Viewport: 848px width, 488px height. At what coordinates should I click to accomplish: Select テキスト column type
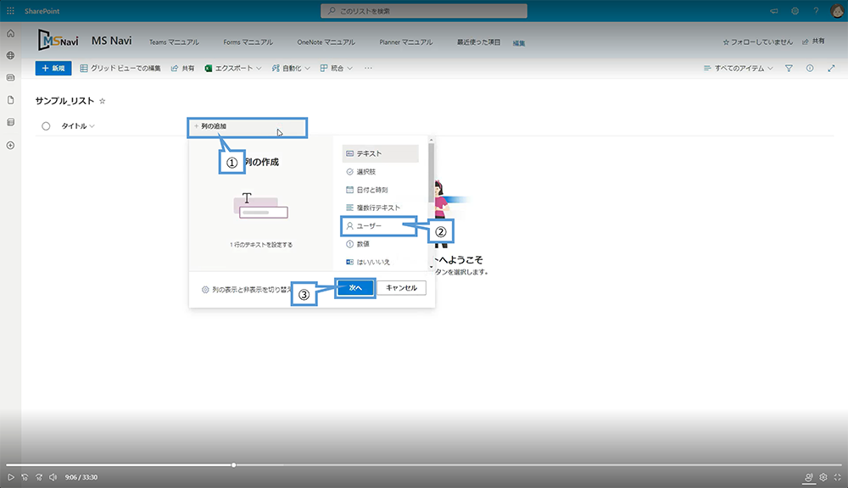click(x=380, y=153)
